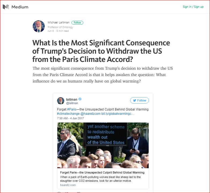Open the Michael Laitman author name link
Screen dimensions: 210x193
click(58, 23)
